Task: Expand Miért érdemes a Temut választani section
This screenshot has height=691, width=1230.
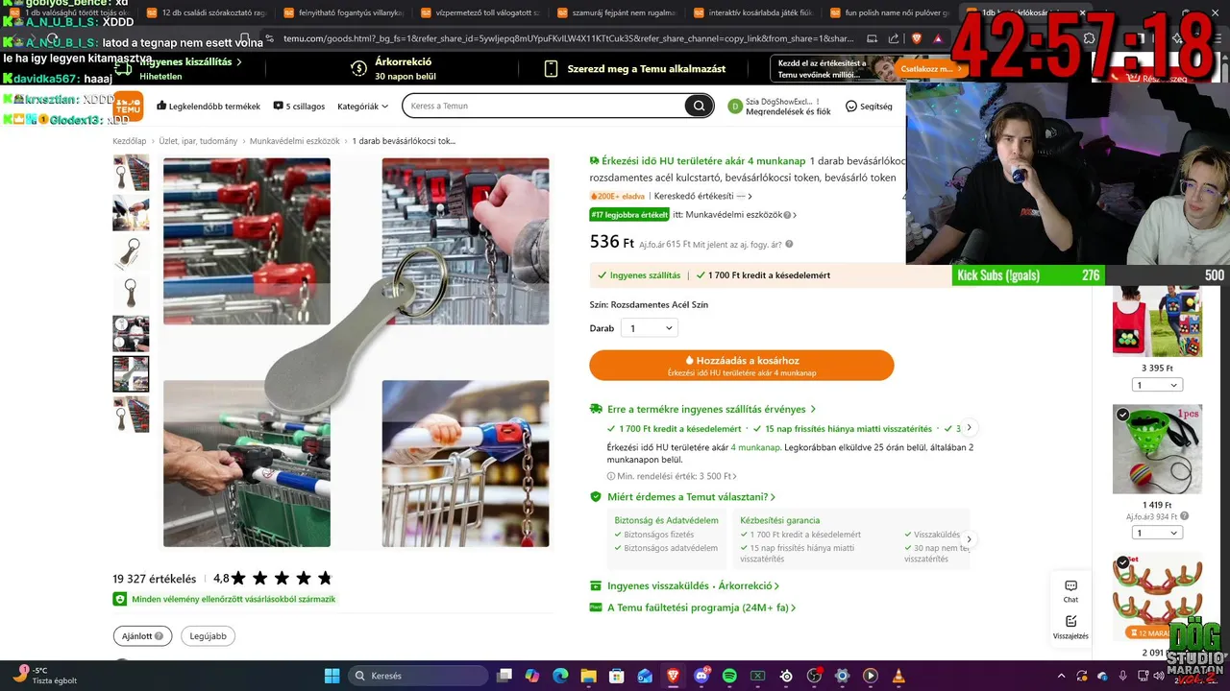Action: (x=691, y=497)
